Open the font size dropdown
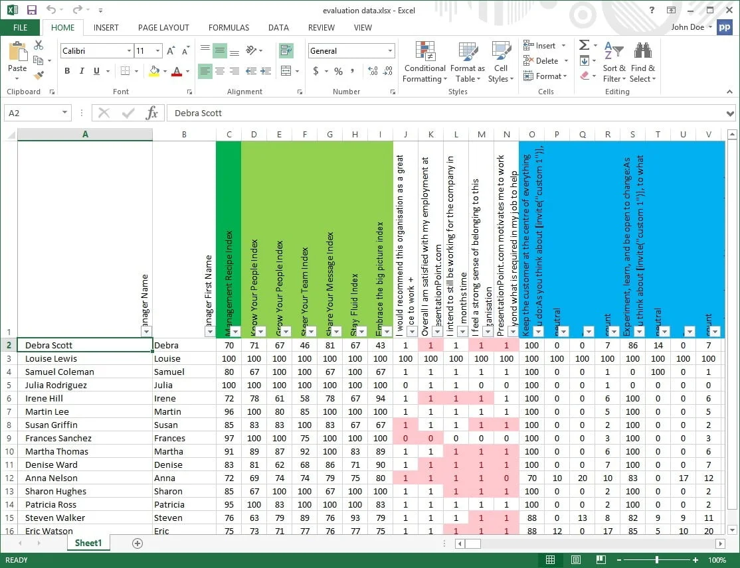740x568 pixels. [x=157, y=50]
